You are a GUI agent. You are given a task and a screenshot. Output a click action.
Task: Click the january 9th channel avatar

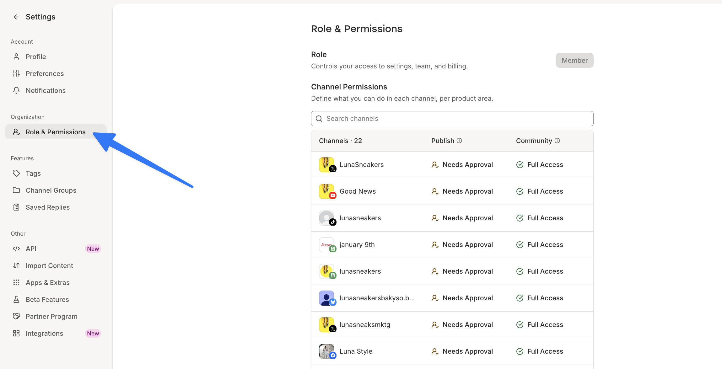327,245
